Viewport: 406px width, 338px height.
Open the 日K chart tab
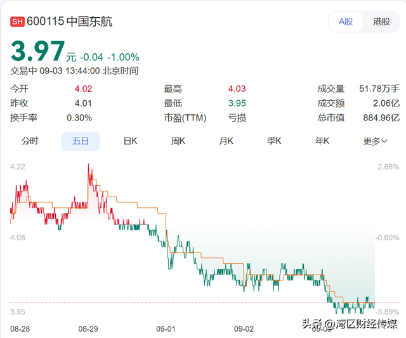pos(130,141)
